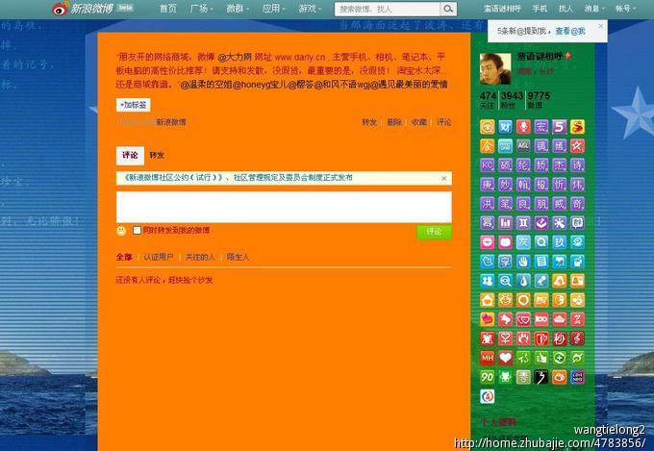Open the www.darly.cn link in post
This screenshot has width=654, height=451.
(x=299, y=57)
